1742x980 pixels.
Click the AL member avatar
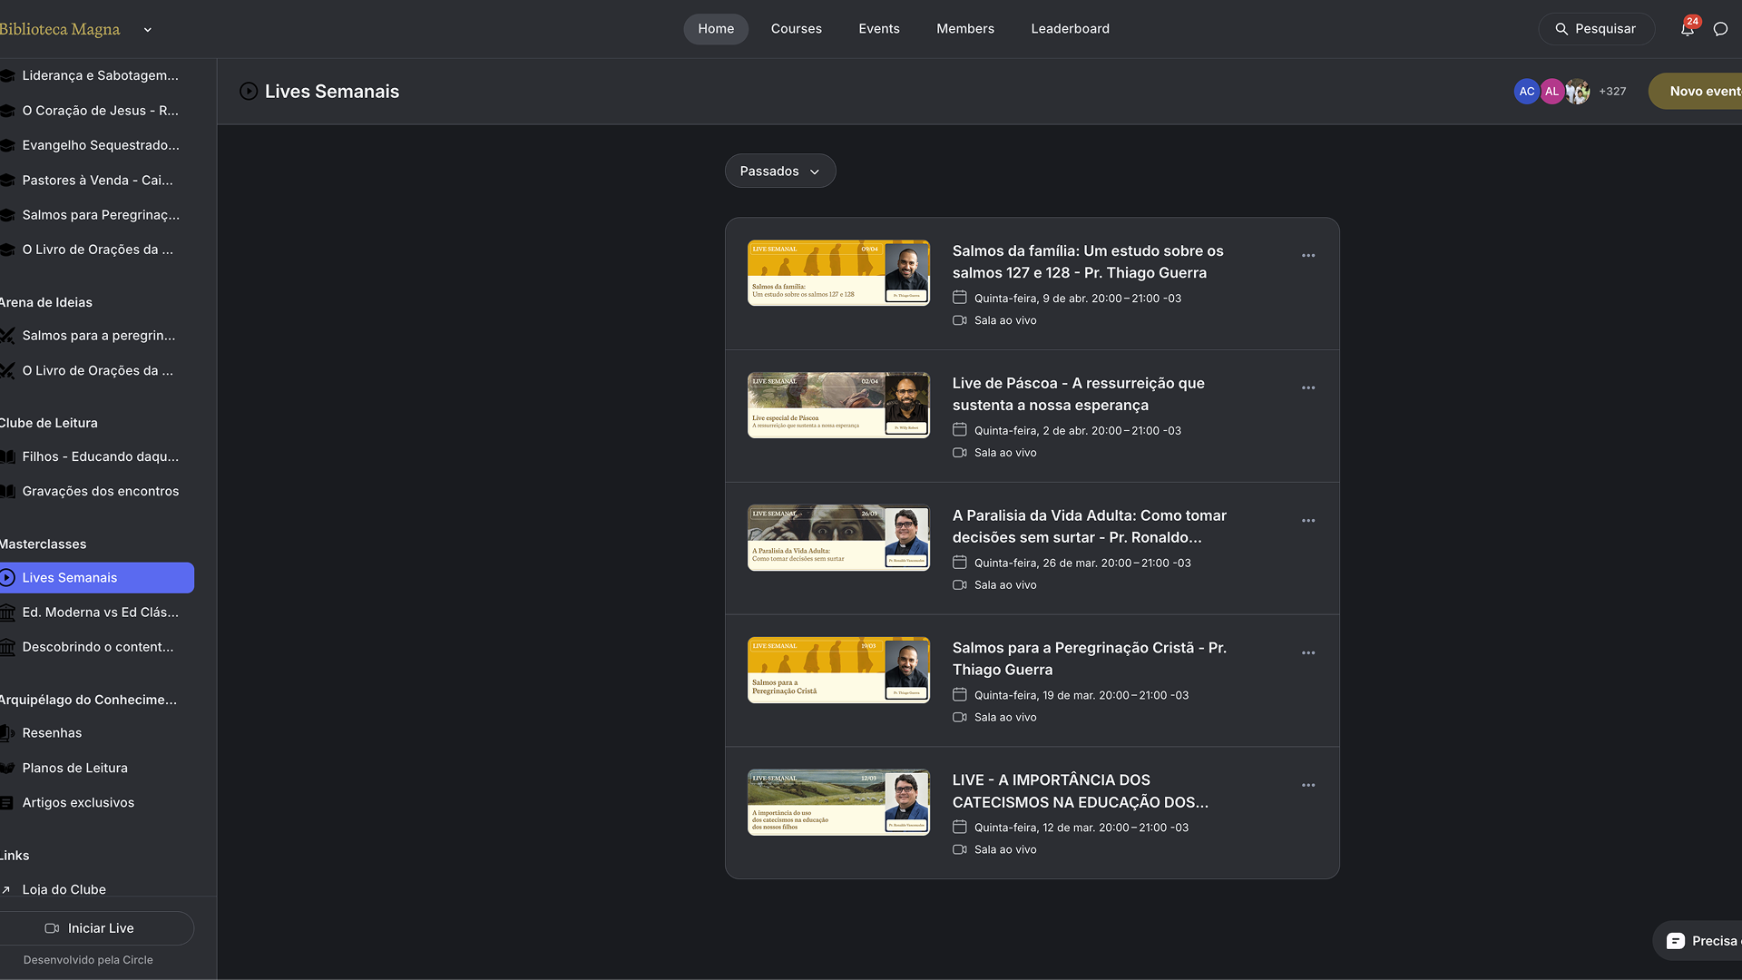click(x=1552, y=92)
